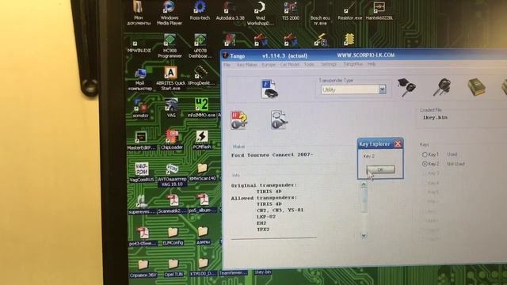
Task: Open the MasterEdit desktop shortcut
Action: tap(141, 141)
